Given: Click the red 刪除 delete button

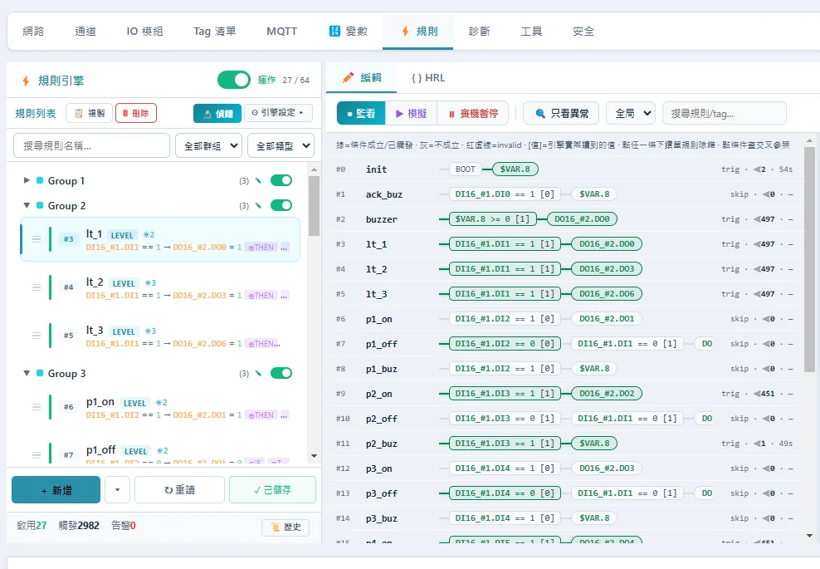Looking at the screenshot, I should (x=136, y=113).
